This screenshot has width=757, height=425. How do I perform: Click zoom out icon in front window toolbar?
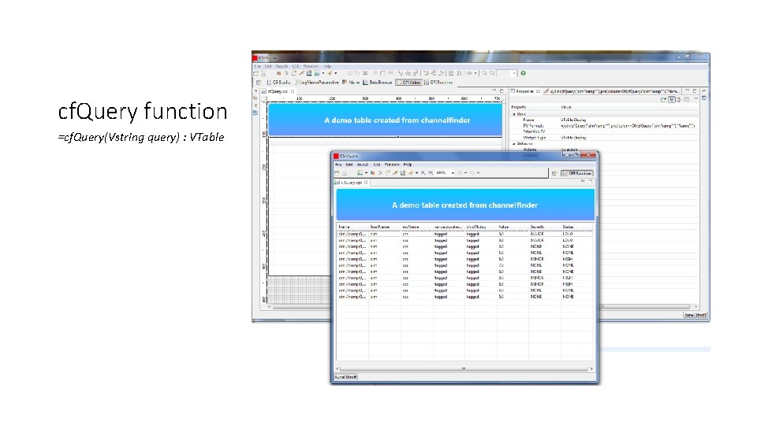[x=431, y=172]
